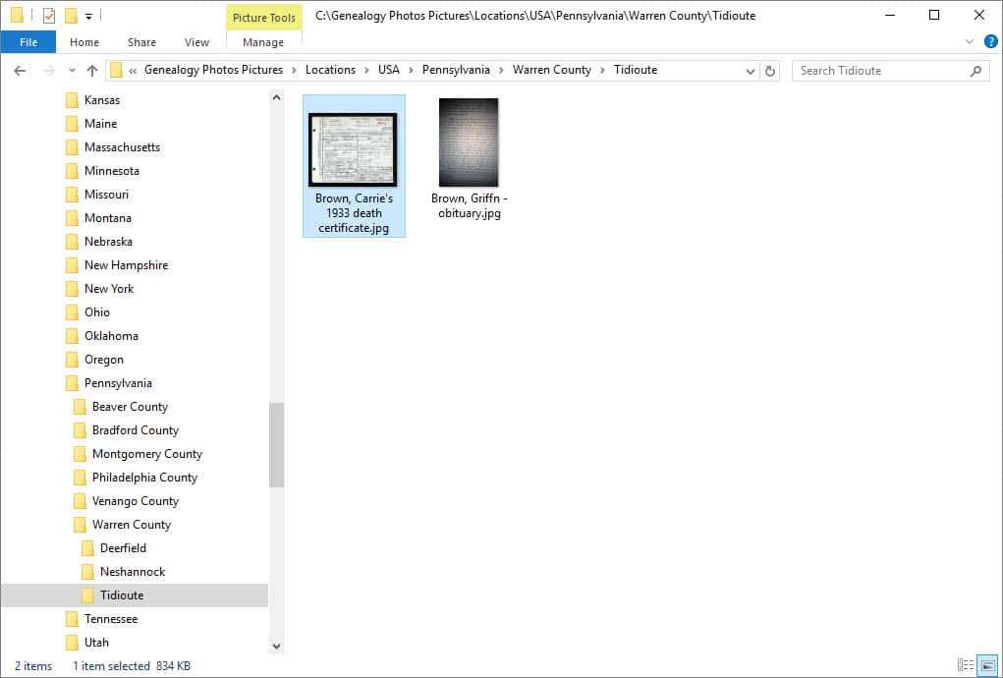This screenshot has height=678, width=1003.
Task: Switch to Details view in status bar
Action: pos(966,665)
